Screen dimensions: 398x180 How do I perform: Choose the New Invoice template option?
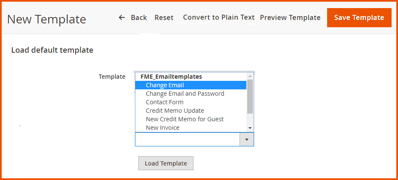(x=162, y=128)
